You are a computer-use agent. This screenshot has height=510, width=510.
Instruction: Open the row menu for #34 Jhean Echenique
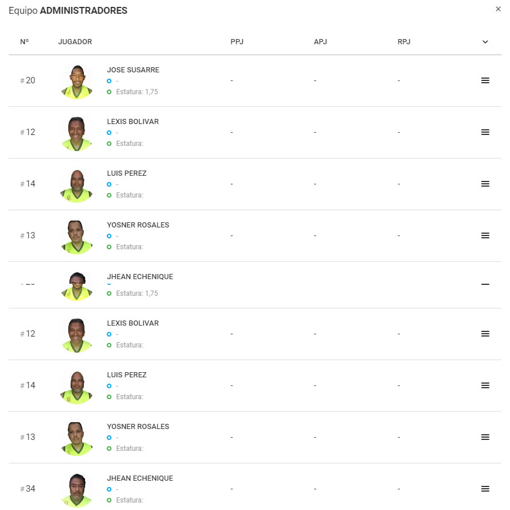click(x=485, y=489)
